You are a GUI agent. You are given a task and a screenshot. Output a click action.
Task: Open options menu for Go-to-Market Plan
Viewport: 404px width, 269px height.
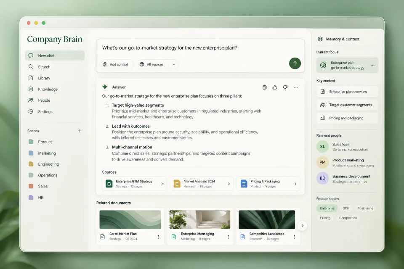[x=158, y=237]
